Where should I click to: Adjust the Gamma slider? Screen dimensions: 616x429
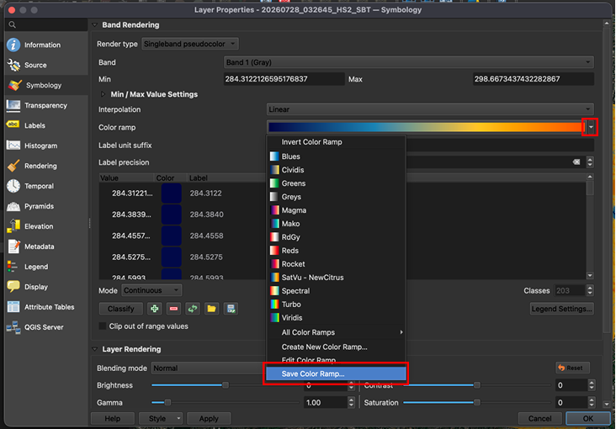click(x=167, y=402)
